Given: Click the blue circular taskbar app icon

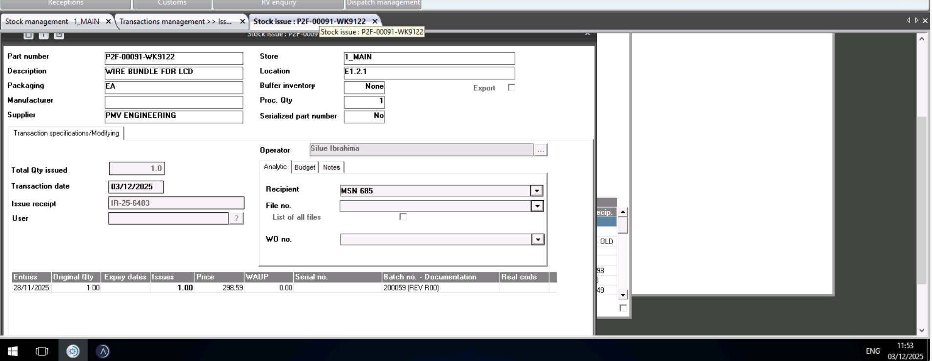Looking at the screenshot, I should point(73,351).
